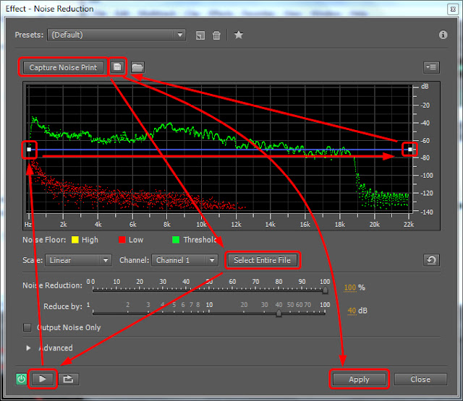Image resolution: width=463 pixels, height=401 pixels.
Task: Open the graph options menu icon
Action: (x=431, y=67)
